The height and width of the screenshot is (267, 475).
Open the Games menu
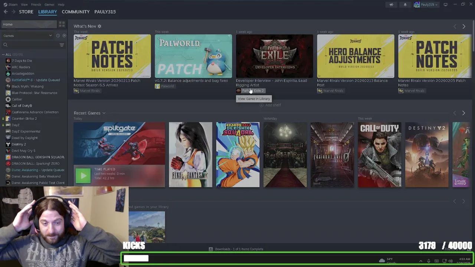click(49, 4)
